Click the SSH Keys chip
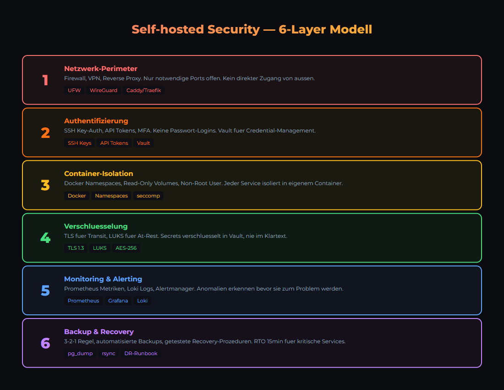The height and width of the screenshot is (390, 504). pyautogui.click(x=79, y=143)
